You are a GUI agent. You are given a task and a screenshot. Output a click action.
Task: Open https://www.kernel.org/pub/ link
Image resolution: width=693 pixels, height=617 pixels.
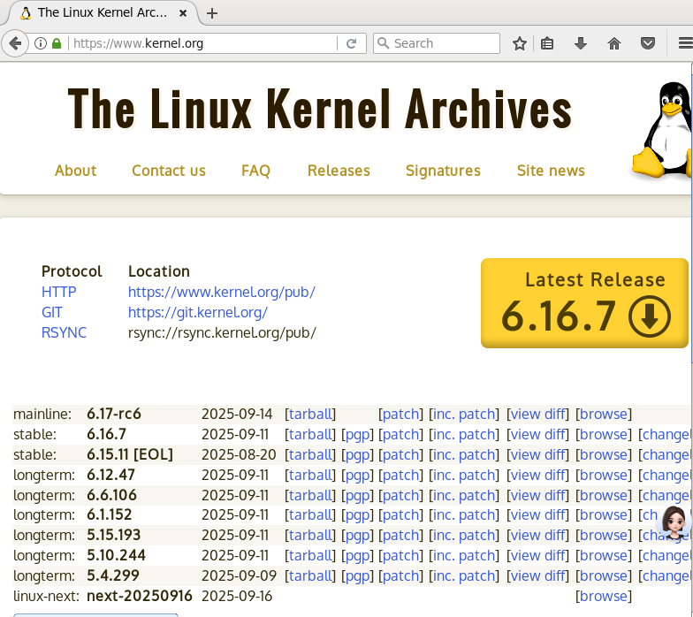(221, 292)
